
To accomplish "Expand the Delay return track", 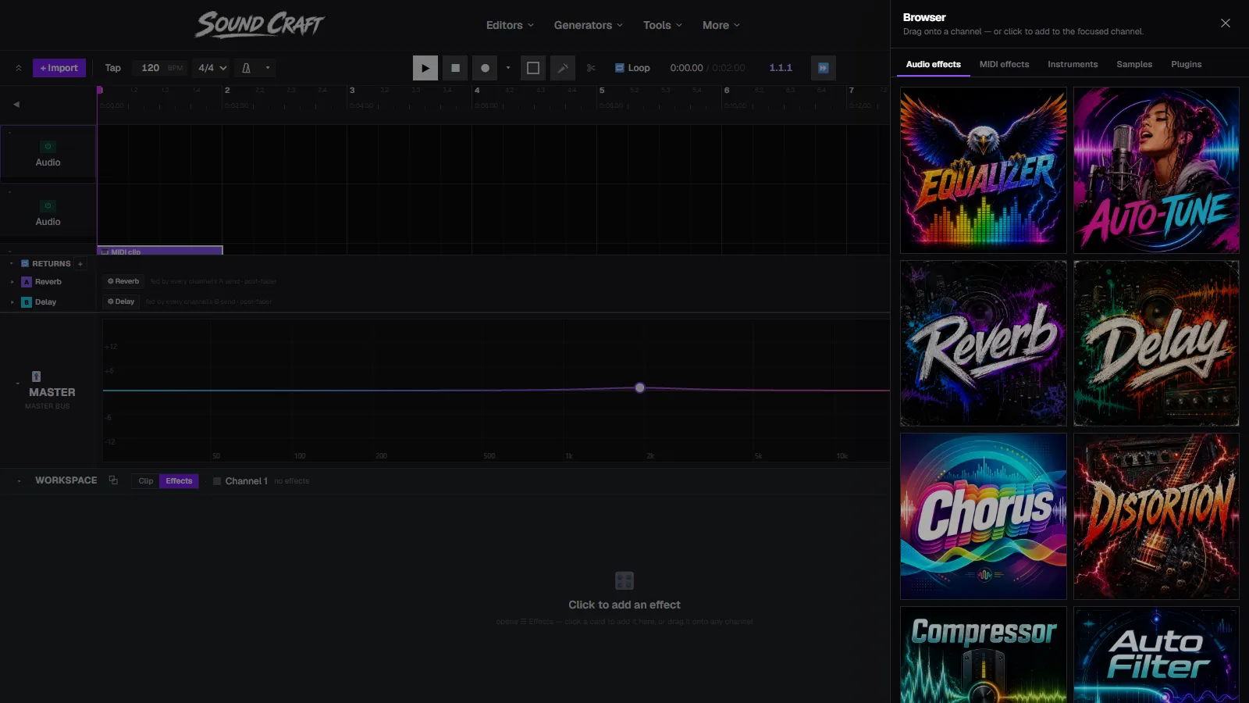I will coord(12,302).
